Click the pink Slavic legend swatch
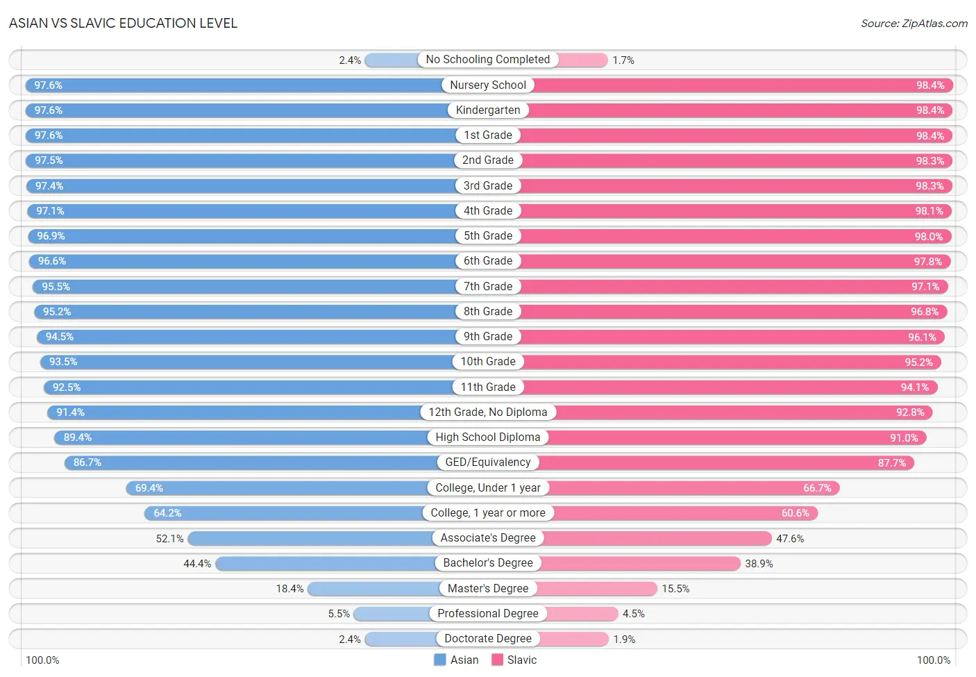The height and width of the screenshot is (677, 976). (497, 660)
